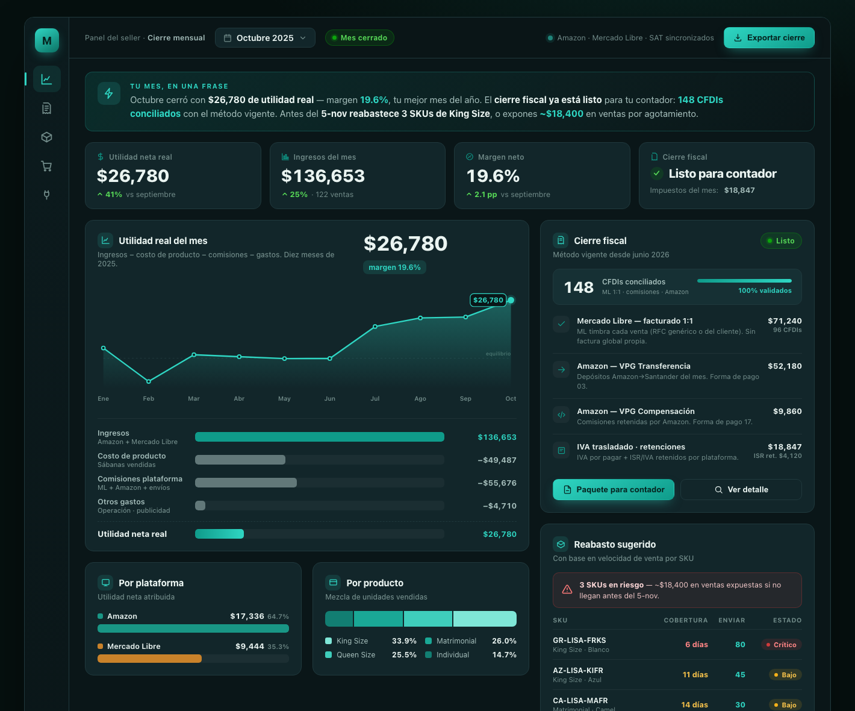Click the Ver detalle button
The width and height of the screenshot is (855, 711).
(x=741, y=490)
